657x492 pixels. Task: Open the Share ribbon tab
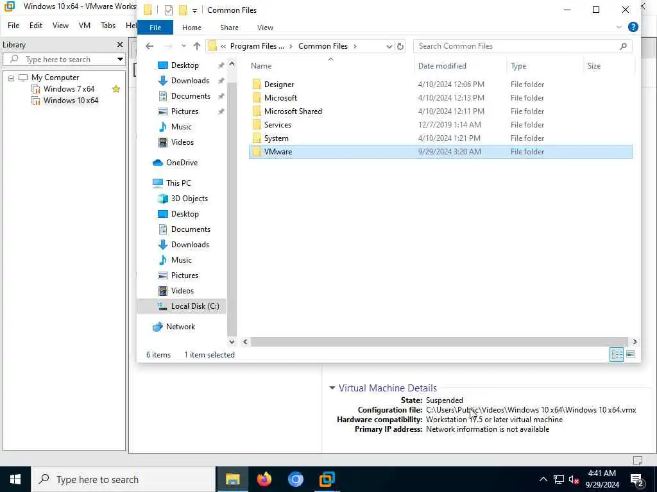click(229, 27)
